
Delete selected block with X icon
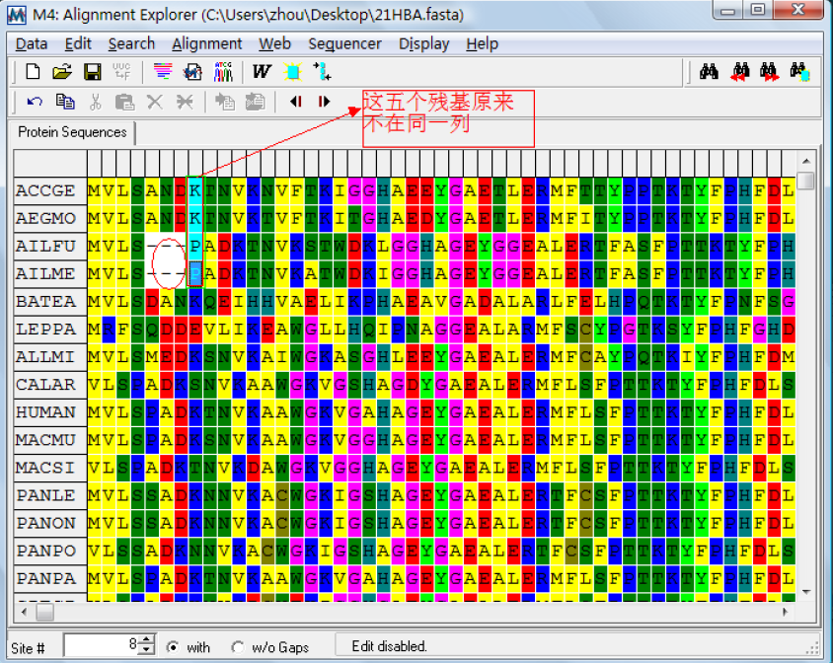[155, 102]
